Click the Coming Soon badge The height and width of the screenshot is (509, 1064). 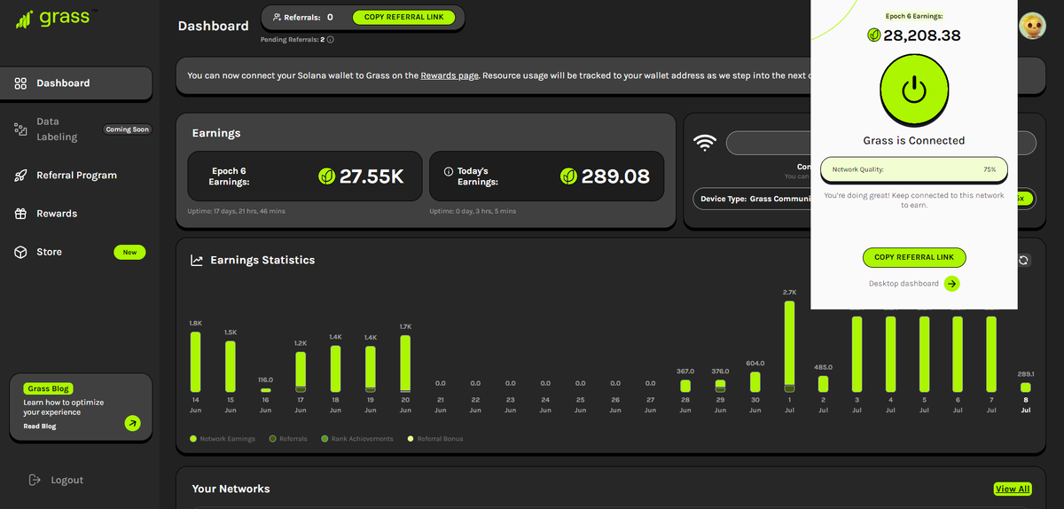[128, 129]
